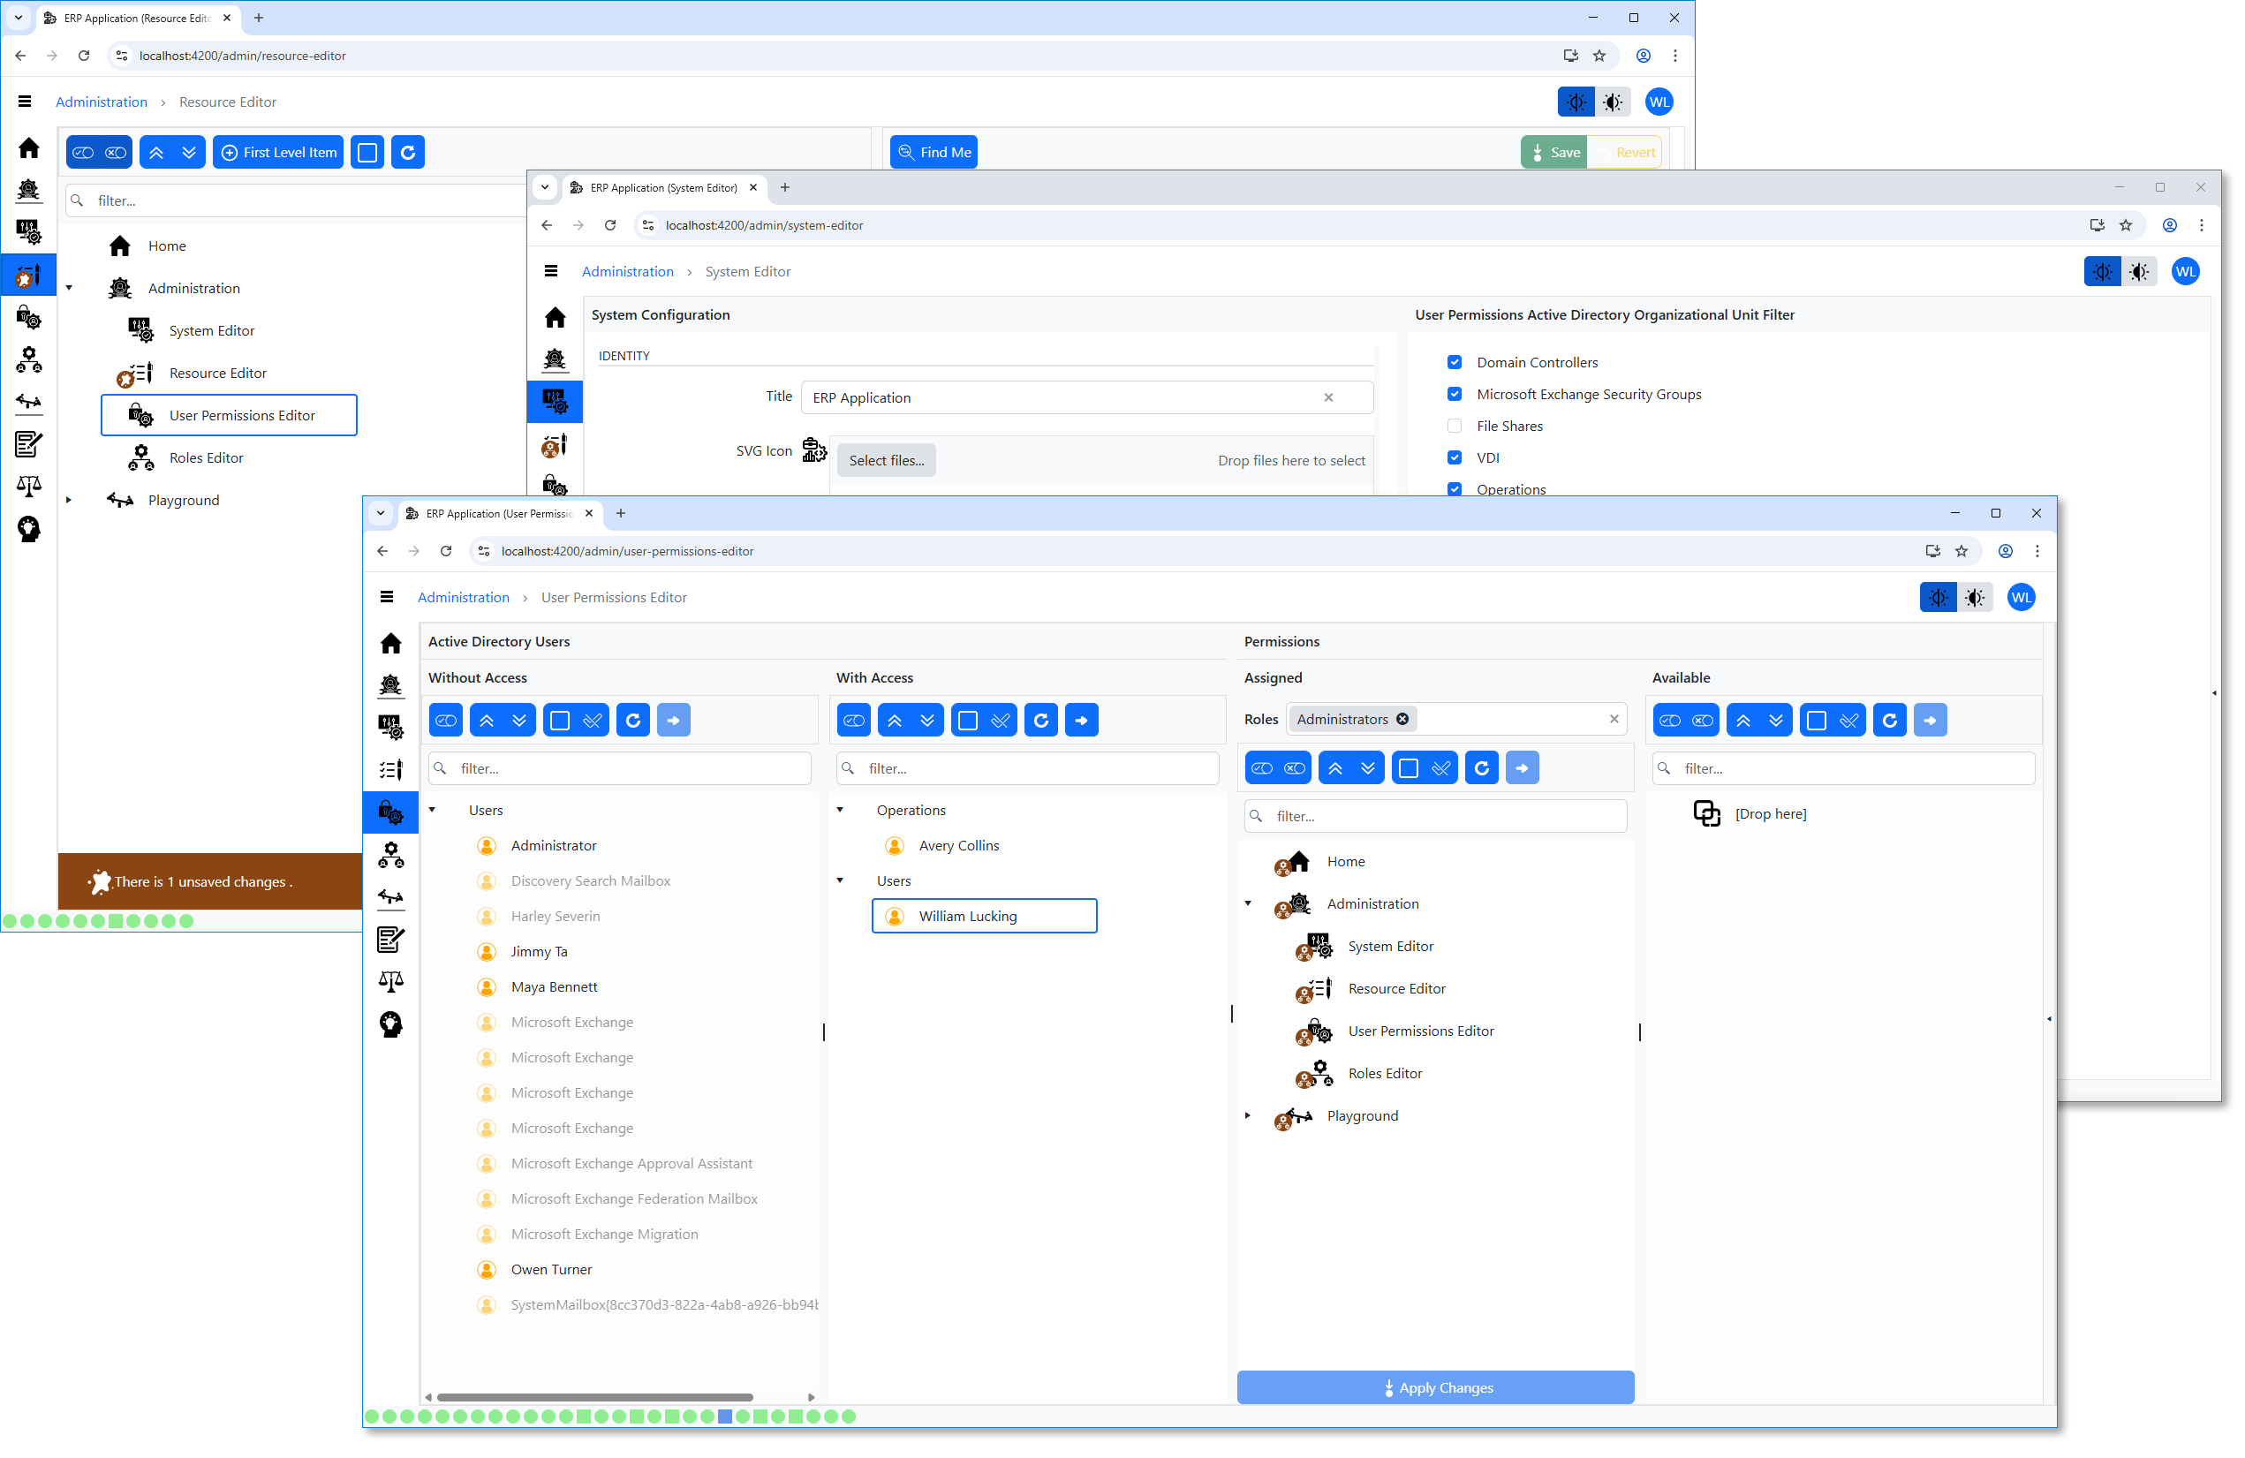Collapse Operations group in With Access

click(840, 810)
